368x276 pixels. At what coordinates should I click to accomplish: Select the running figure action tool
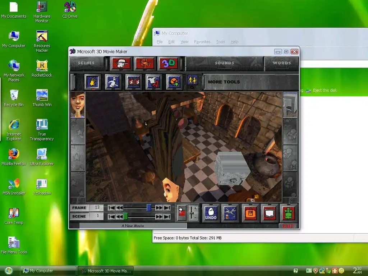[x=113, y=82]
